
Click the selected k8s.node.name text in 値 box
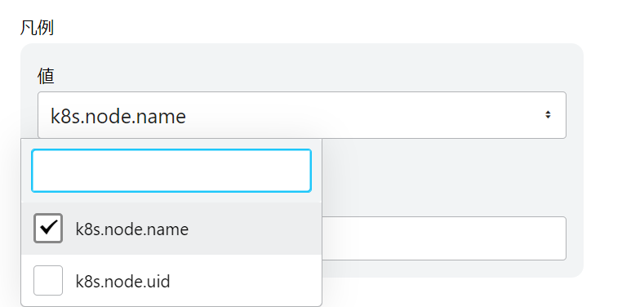point(118,116)
